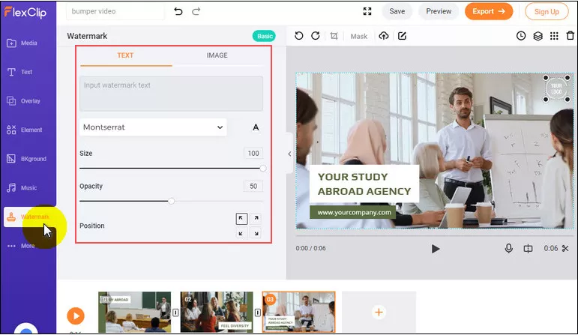Image resolution: width=578 pixels, height=335 pixels.
Task: Open the Media panel in sidebar
Action: [22, 43]
